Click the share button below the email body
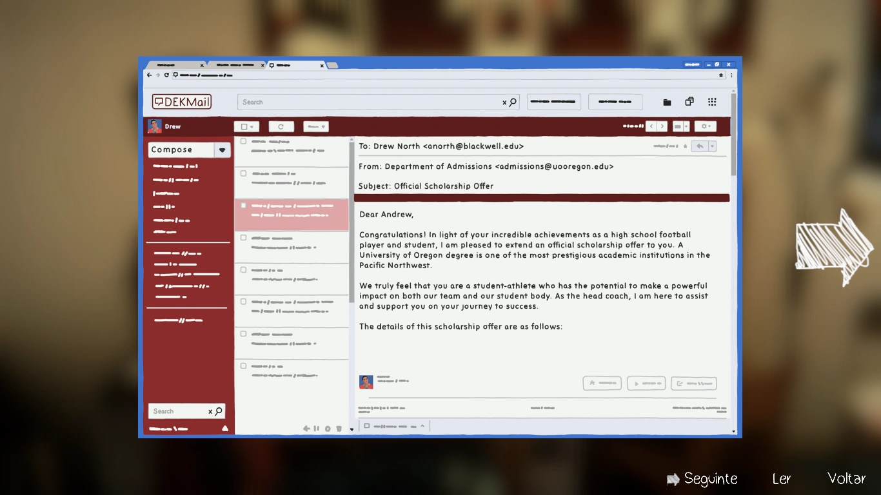Viewport: 881px width, 495px height. coord(694,383)
